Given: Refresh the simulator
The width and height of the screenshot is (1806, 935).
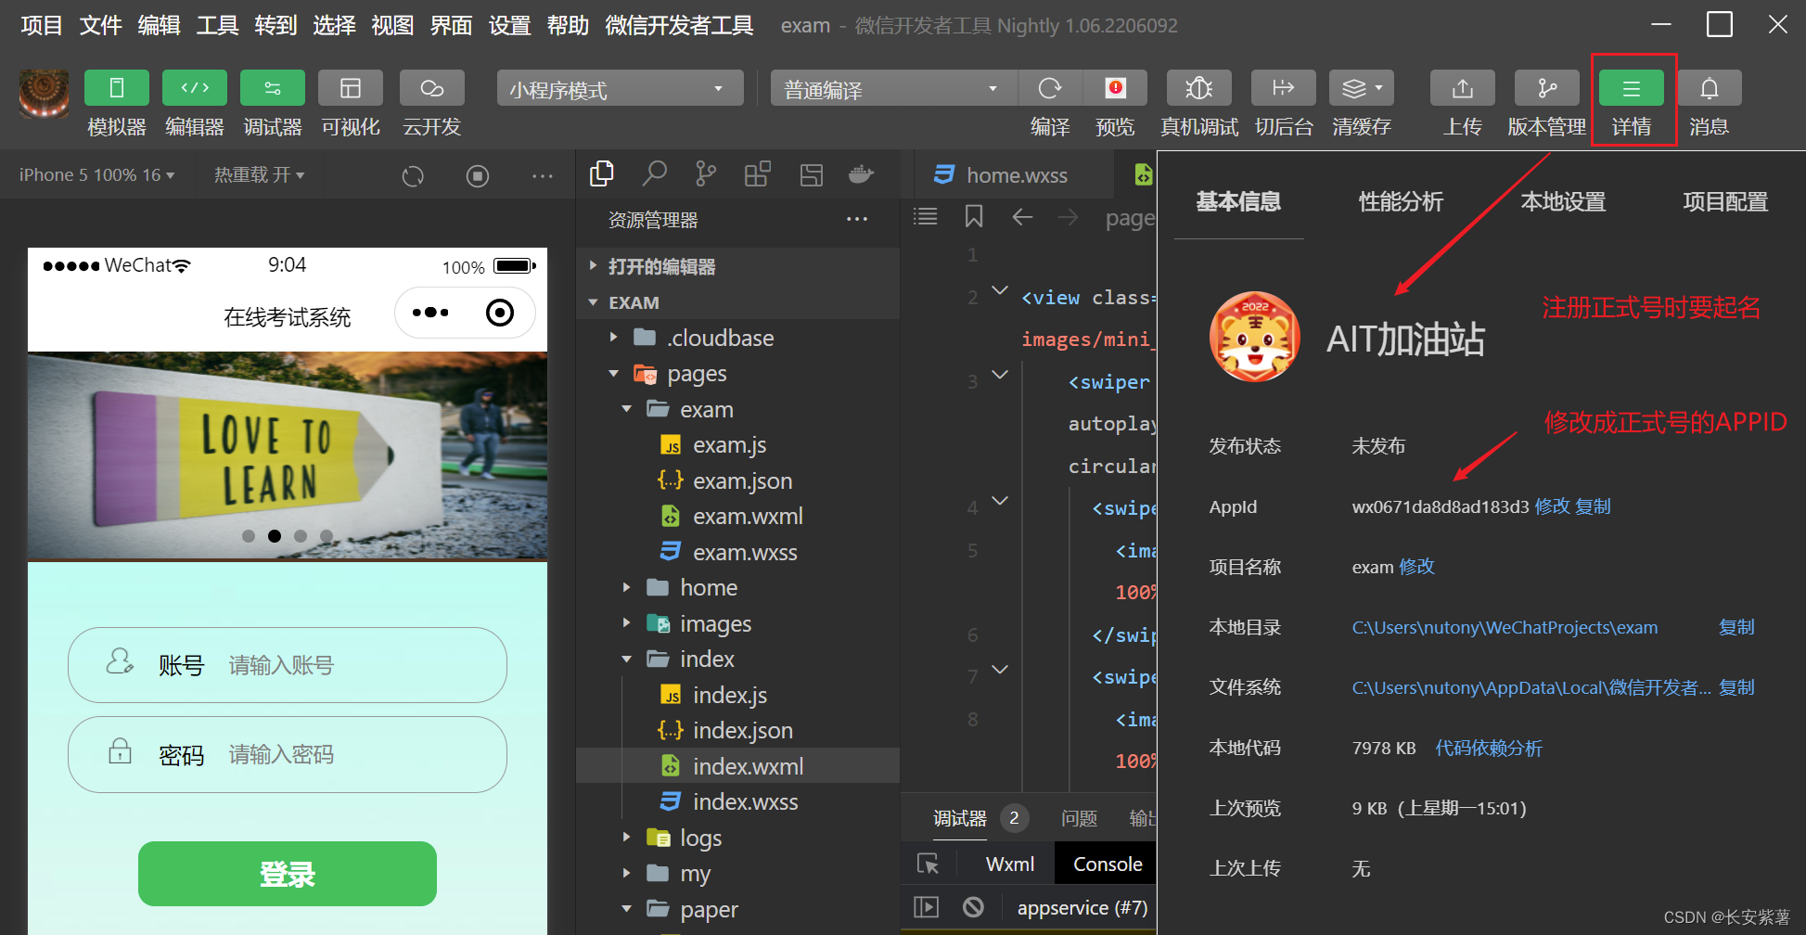Looking at the screenshot, I should [413, 175].
